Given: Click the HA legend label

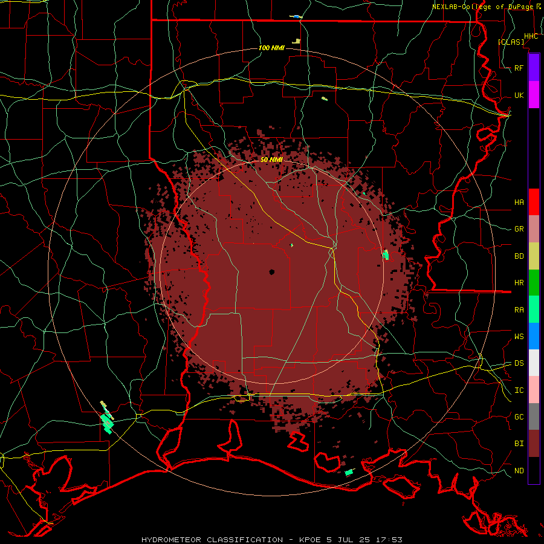Looking at the screenshot, I should (519, 202).
